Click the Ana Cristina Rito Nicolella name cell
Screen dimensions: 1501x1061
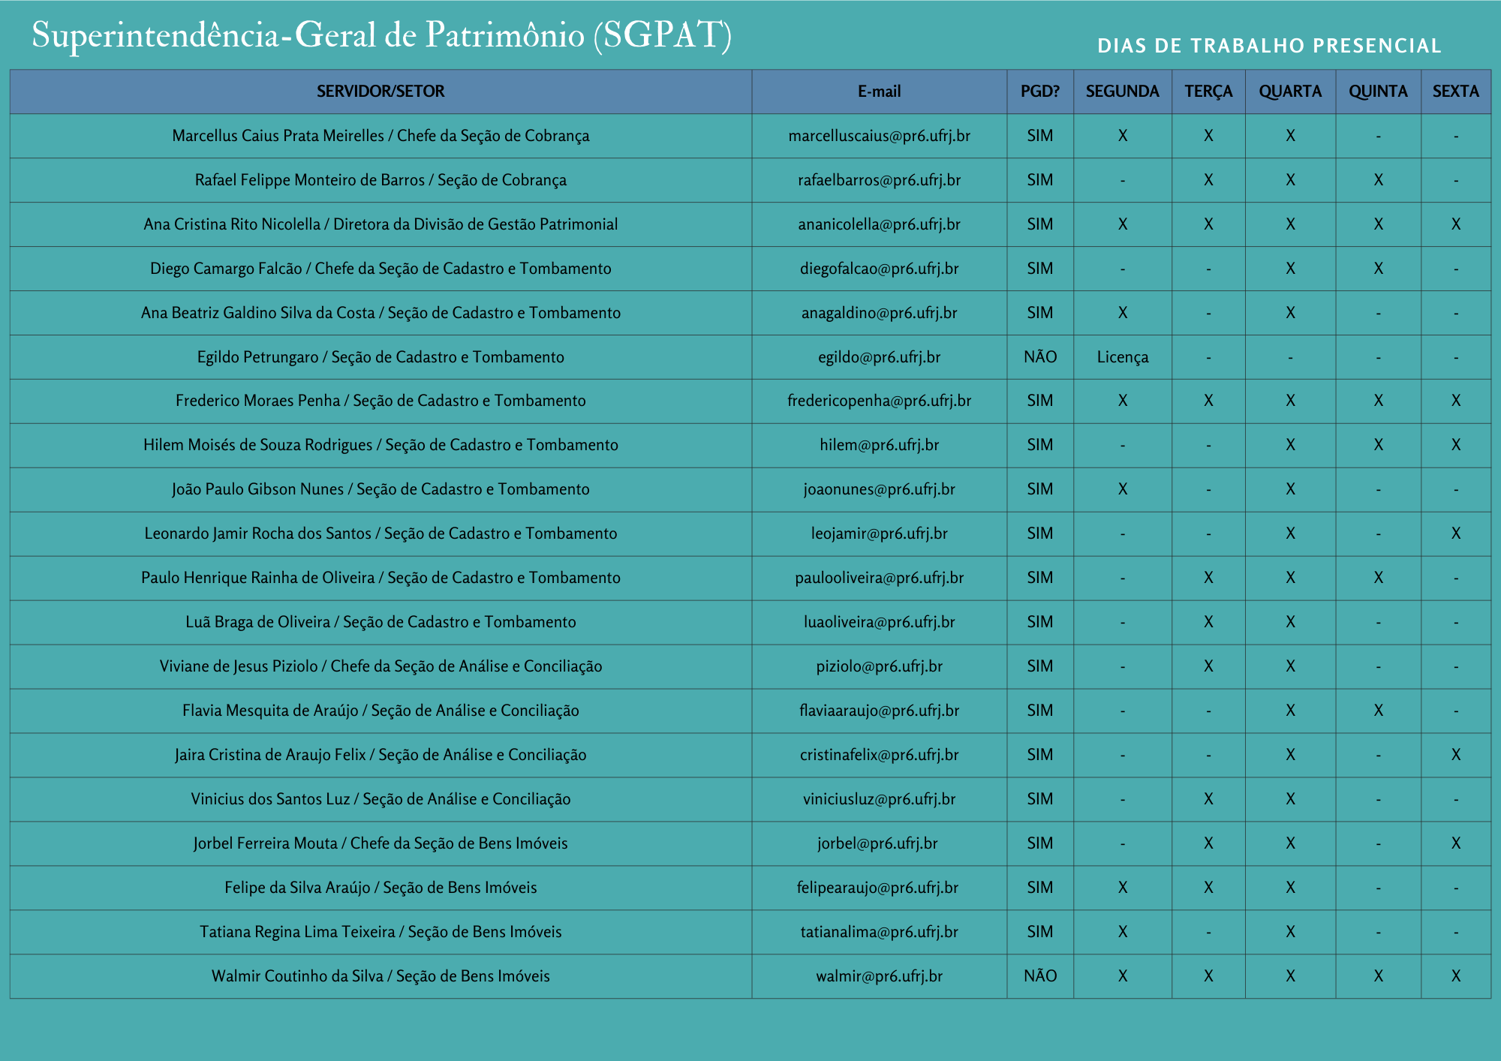(381, 225)
